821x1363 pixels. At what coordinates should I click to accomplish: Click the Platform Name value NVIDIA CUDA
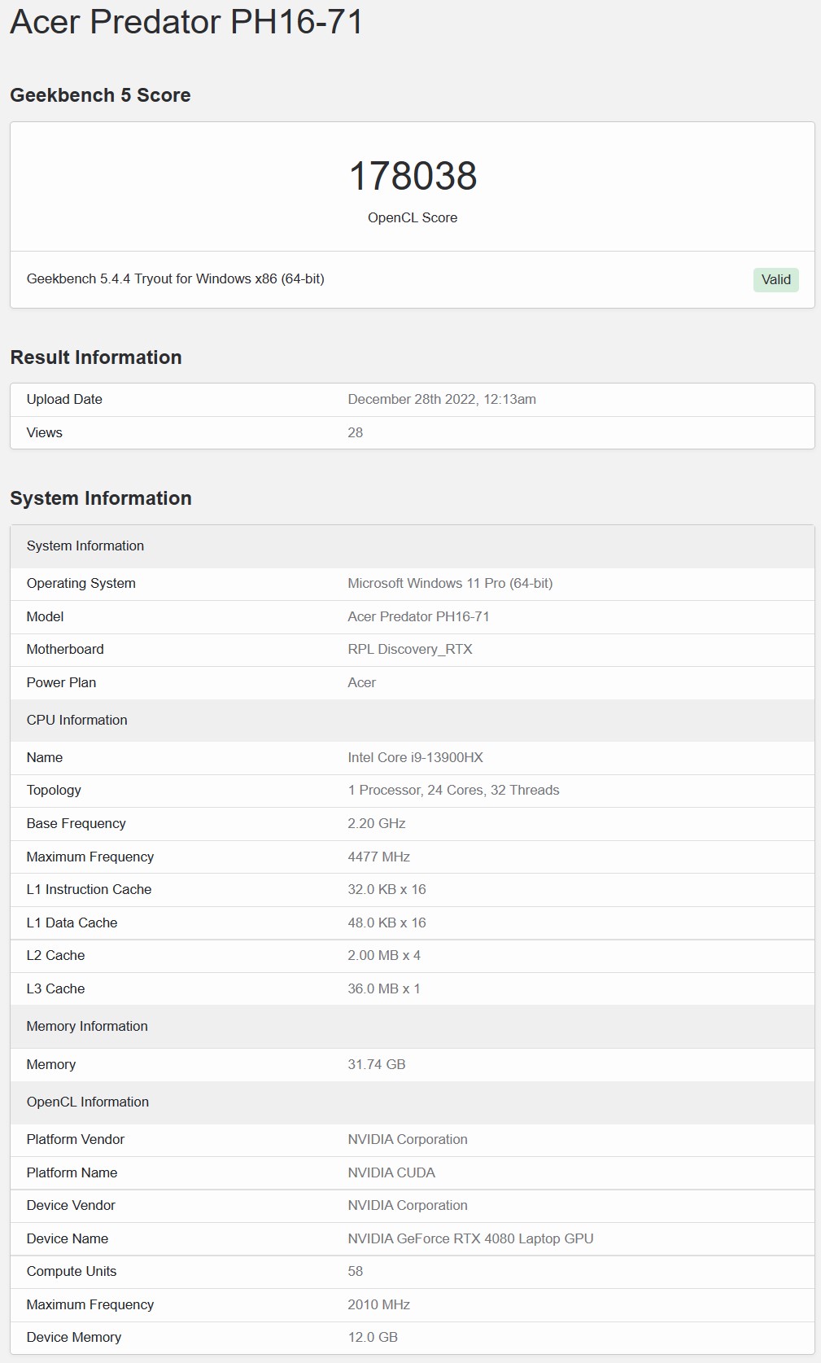tap(391, 1172)
